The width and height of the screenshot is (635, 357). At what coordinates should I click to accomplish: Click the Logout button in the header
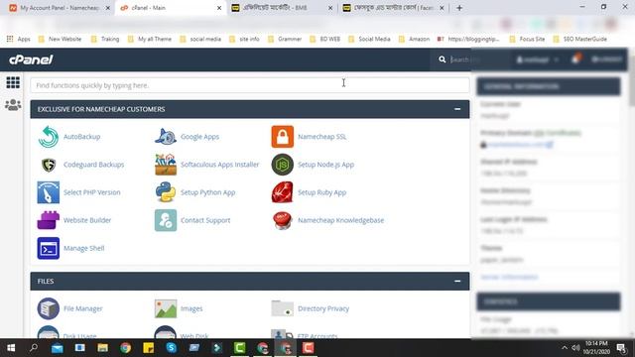606,59
